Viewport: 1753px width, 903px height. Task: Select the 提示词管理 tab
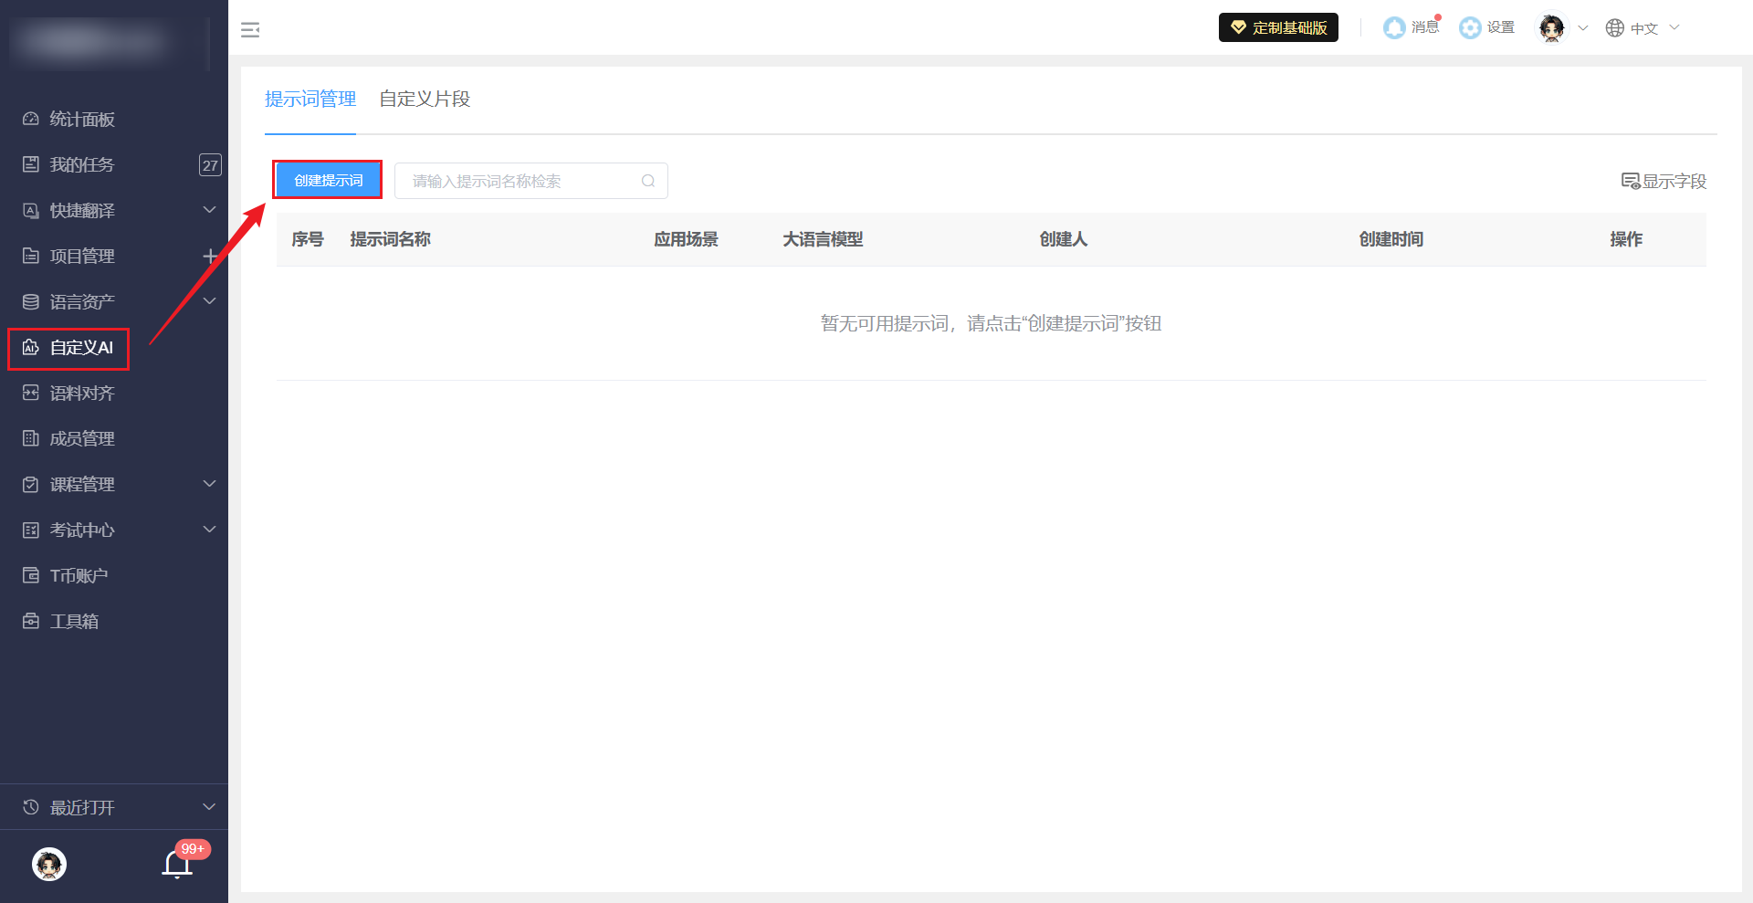(310, 99)
